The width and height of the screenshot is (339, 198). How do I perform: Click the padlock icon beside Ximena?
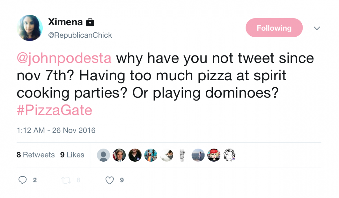90,22
